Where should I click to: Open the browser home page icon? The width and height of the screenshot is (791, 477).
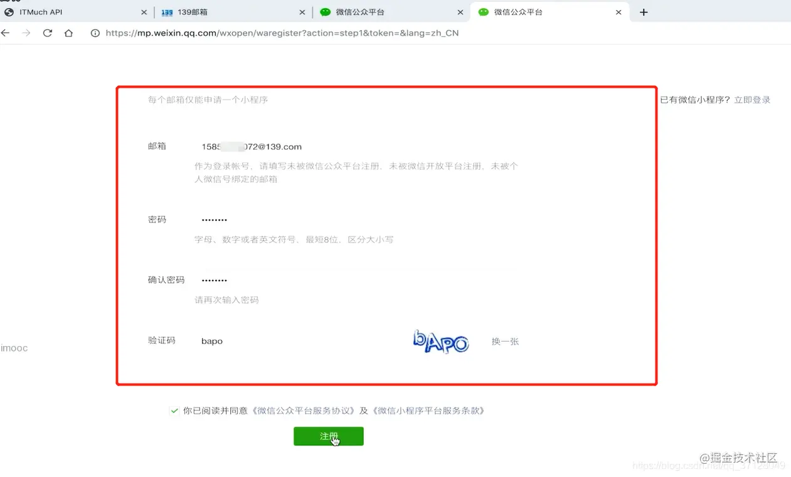pos(69,33)
